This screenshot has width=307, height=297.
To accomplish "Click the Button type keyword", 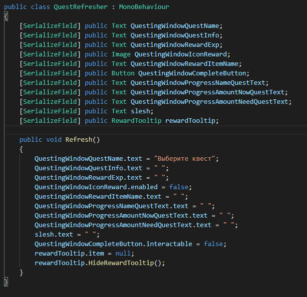I will click(x=123, y=73).
